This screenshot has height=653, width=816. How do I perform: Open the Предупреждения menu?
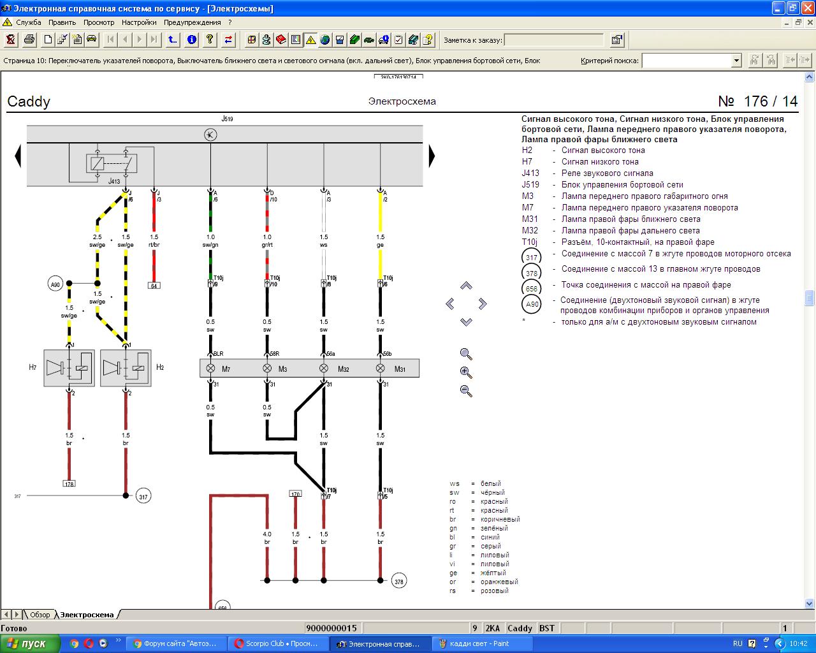tap(193, 22)
